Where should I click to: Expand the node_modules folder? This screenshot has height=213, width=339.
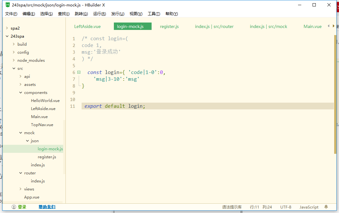coord(14,60)
